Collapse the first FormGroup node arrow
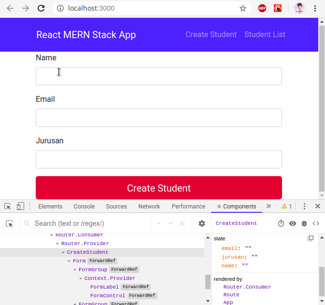 click(x=75, y=270)
